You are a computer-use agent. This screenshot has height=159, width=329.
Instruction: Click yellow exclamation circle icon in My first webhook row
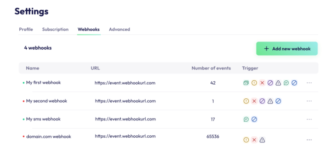click(x=254, y=83)
